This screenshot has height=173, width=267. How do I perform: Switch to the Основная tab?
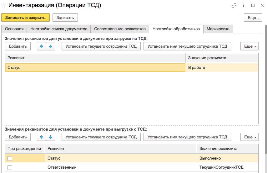(x=14, y=29)
